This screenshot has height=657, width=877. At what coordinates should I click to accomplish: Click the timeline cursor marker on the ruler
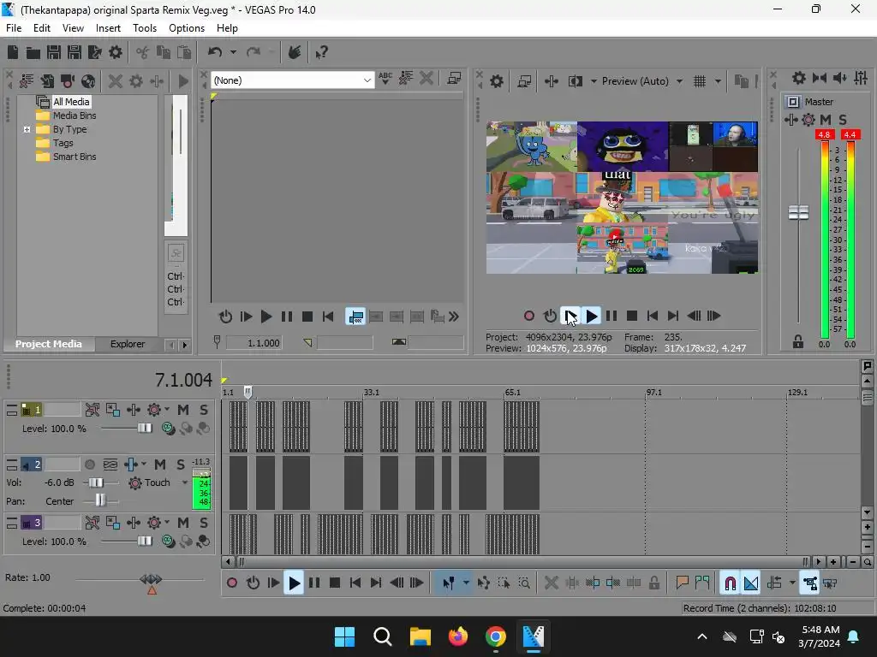click(248, 392)
